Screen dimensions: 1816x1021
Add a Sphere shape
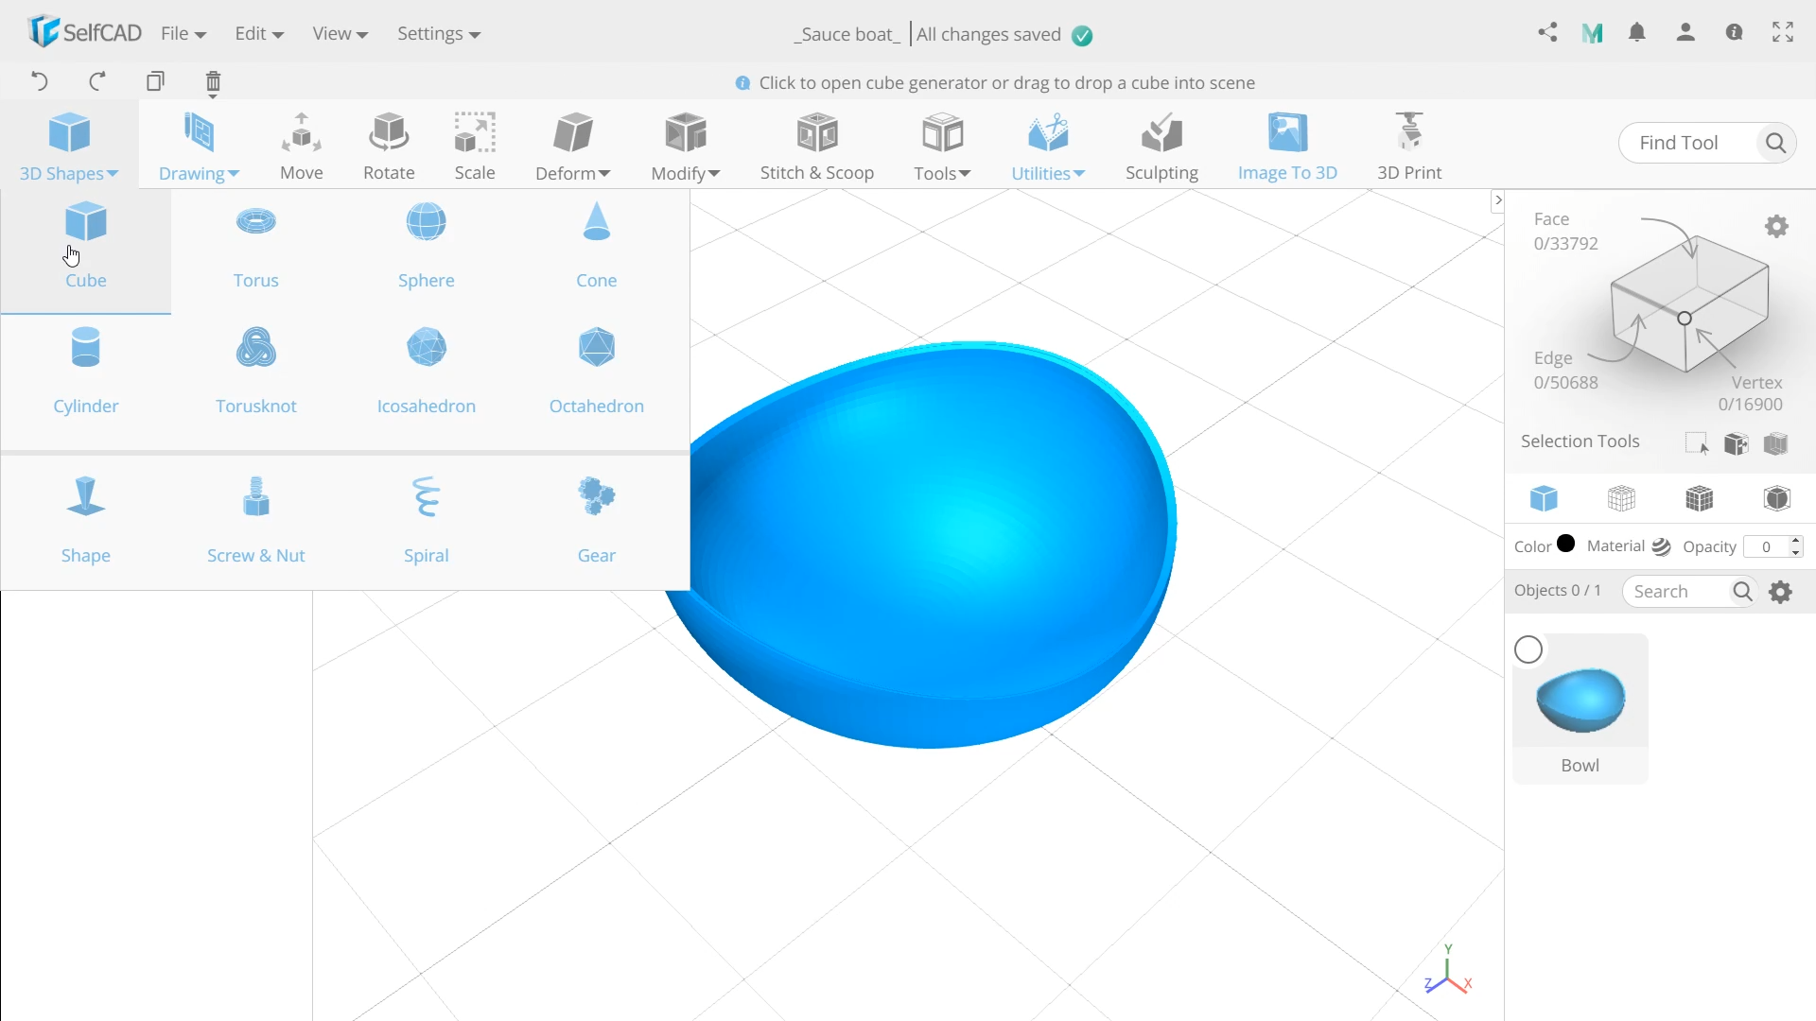tap(426, 246)
